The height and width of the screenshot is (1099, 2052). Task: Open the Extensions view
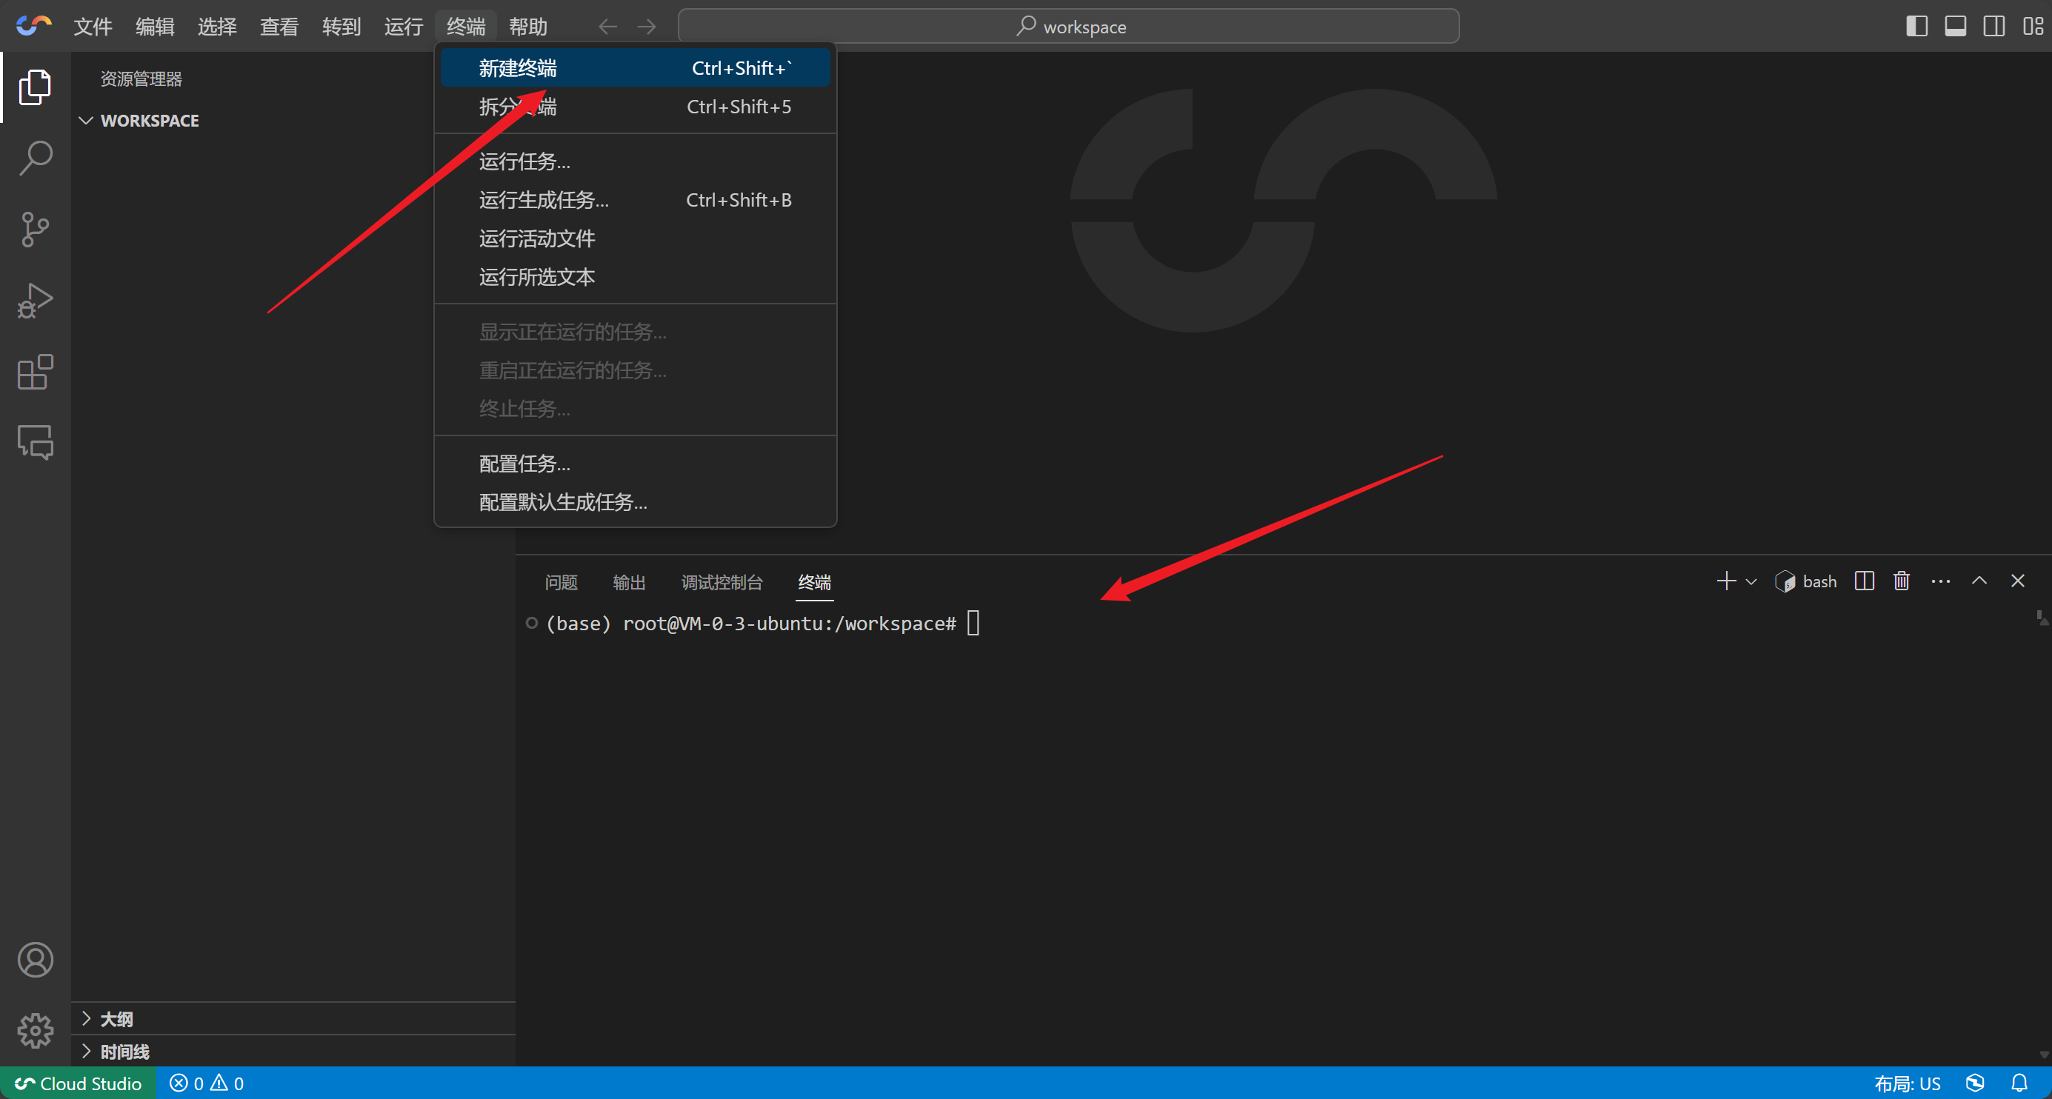[x=35, y=372]
